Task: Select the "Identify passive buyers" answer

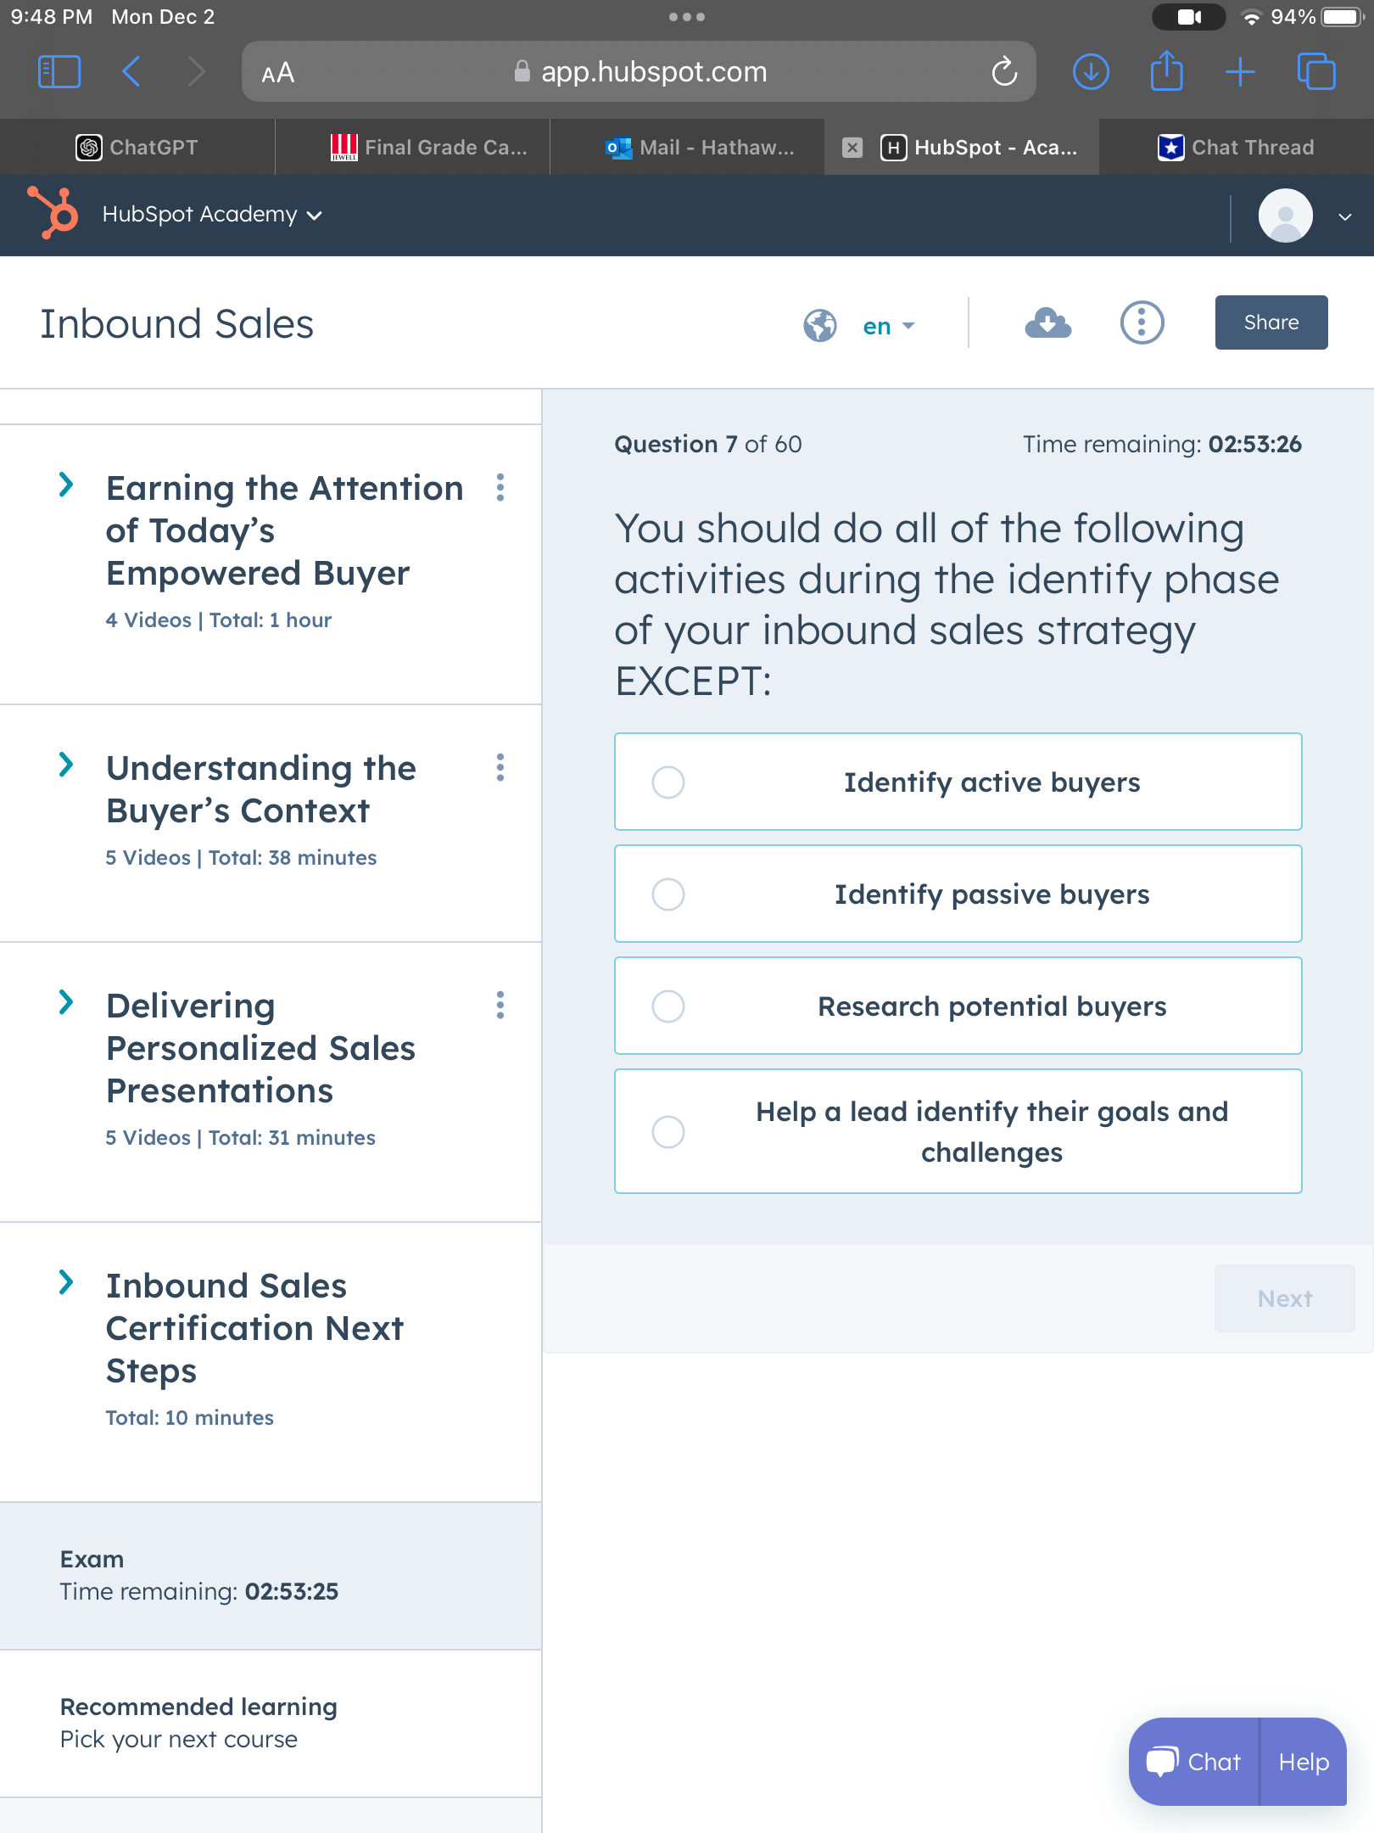Action: [x=958, y=894]
